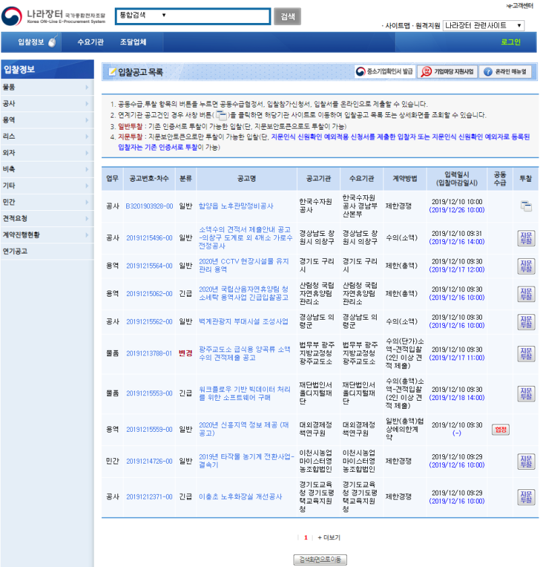Open notice number 20191215564-00
540x567 pixels.
pos(150,266)
